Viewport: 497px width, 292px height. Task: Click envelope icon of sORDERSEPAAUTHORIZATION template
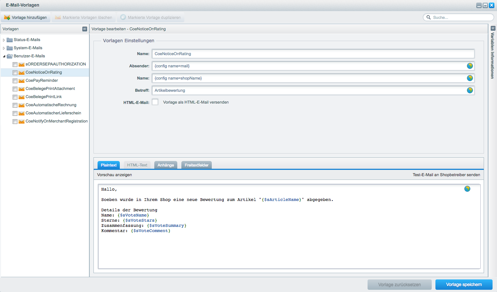(22, 64)
